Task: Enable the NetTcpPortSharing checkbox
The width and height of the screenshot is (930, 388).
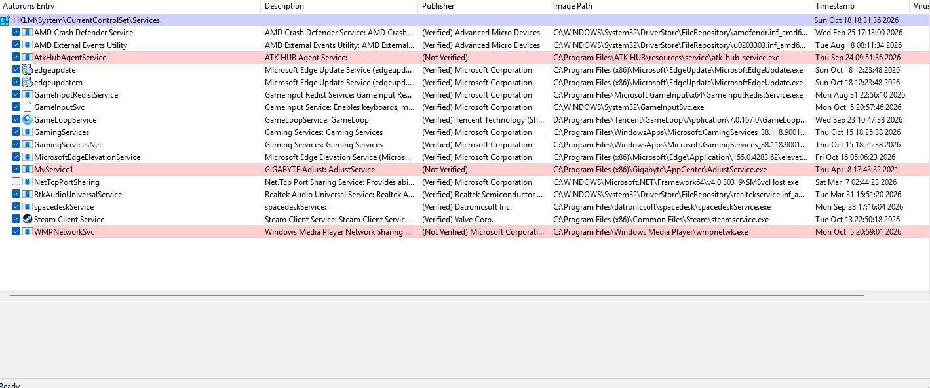Action: (16, 182)
